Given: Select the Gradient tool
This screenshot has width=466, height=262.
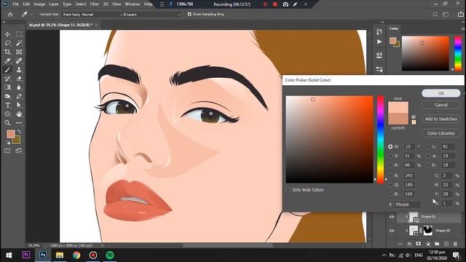Looking at the screenshot, I should [x=7, y=87].
